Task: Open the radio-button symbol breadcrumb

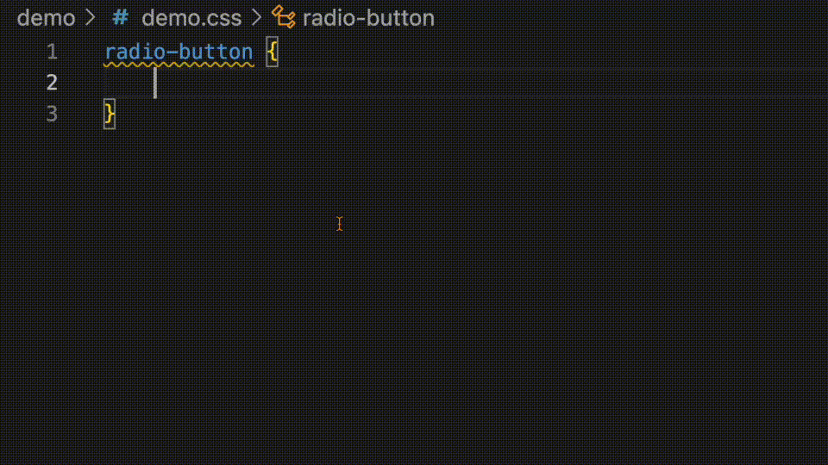Action: click(368, 18)
